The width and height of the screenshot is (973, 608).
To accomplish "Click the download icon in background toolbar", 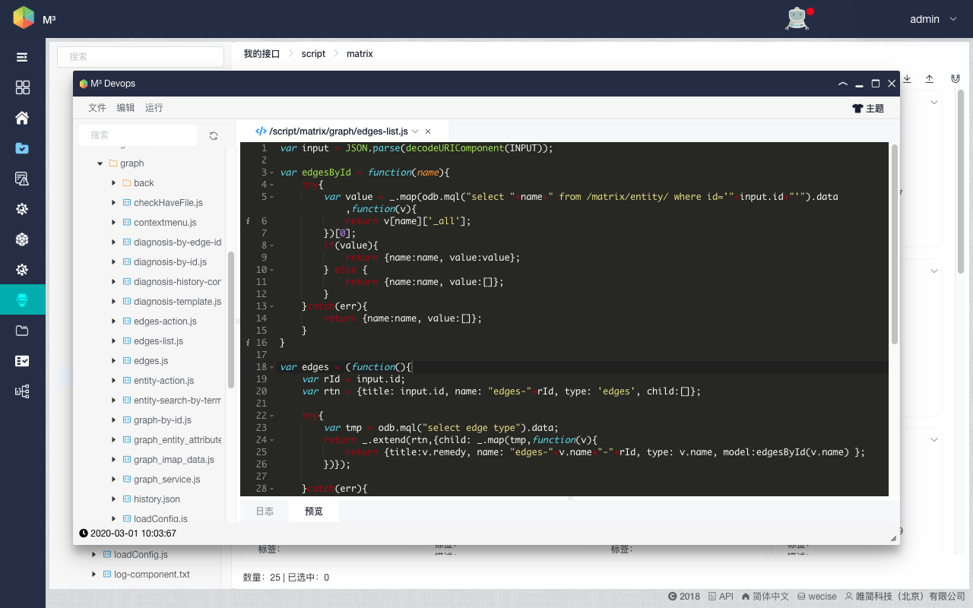I will pyautogui.click(x=907, y=78).
